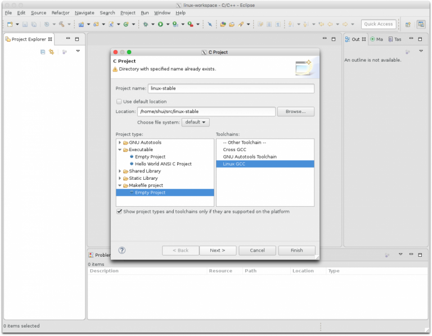
Task: Click the Next Annotation toolbar icon
Action: click(x=290, y=24)
